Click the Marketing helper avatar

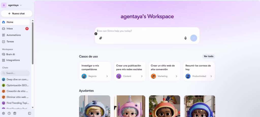pos(153,76)
